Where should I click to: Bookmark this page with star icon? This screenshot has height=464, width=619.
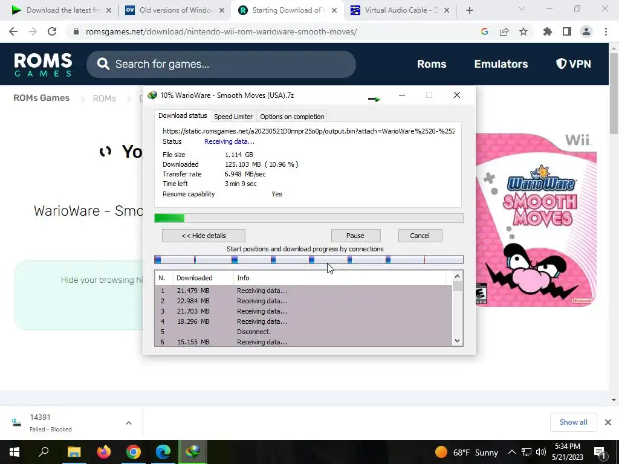[x=523, y=31]
